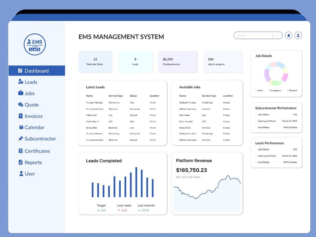The image size is (316, 237).
Task: Click the magnifier icon in search box
Action: 277,35
